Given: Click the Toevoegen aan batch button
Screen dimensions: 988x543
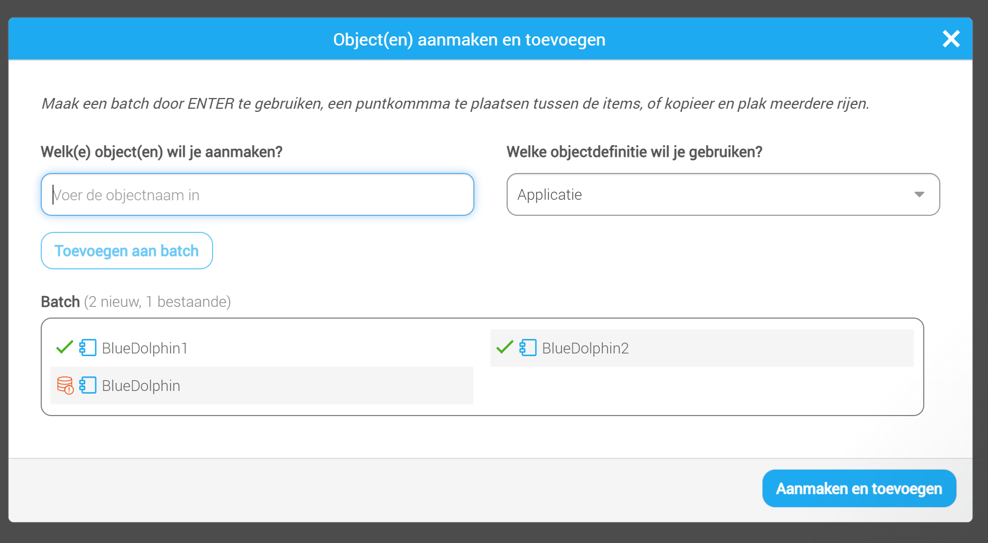Looking at the screenshot, I should pyautogui.click(x=127, y=251).
